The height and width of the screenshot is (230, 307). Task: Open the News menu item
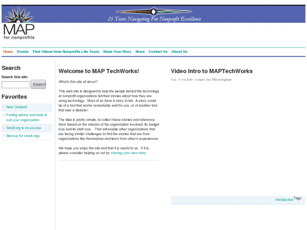140,51
